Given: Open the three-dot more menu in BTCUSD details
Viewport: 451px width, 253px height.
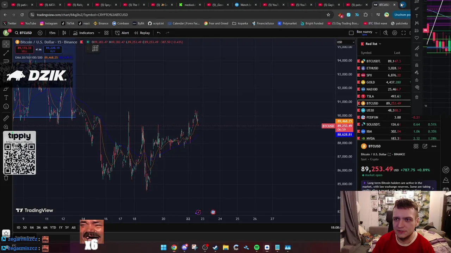Looking at the screenshot, I should coord(434,146).
